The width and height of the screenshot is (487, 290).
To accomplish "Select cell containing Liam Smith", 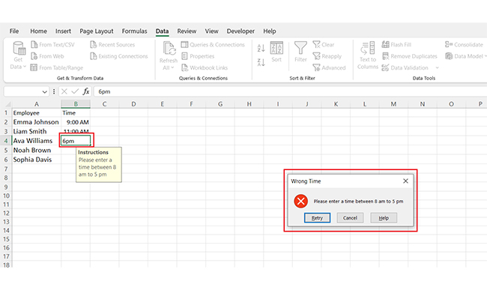I will [37, 131].
